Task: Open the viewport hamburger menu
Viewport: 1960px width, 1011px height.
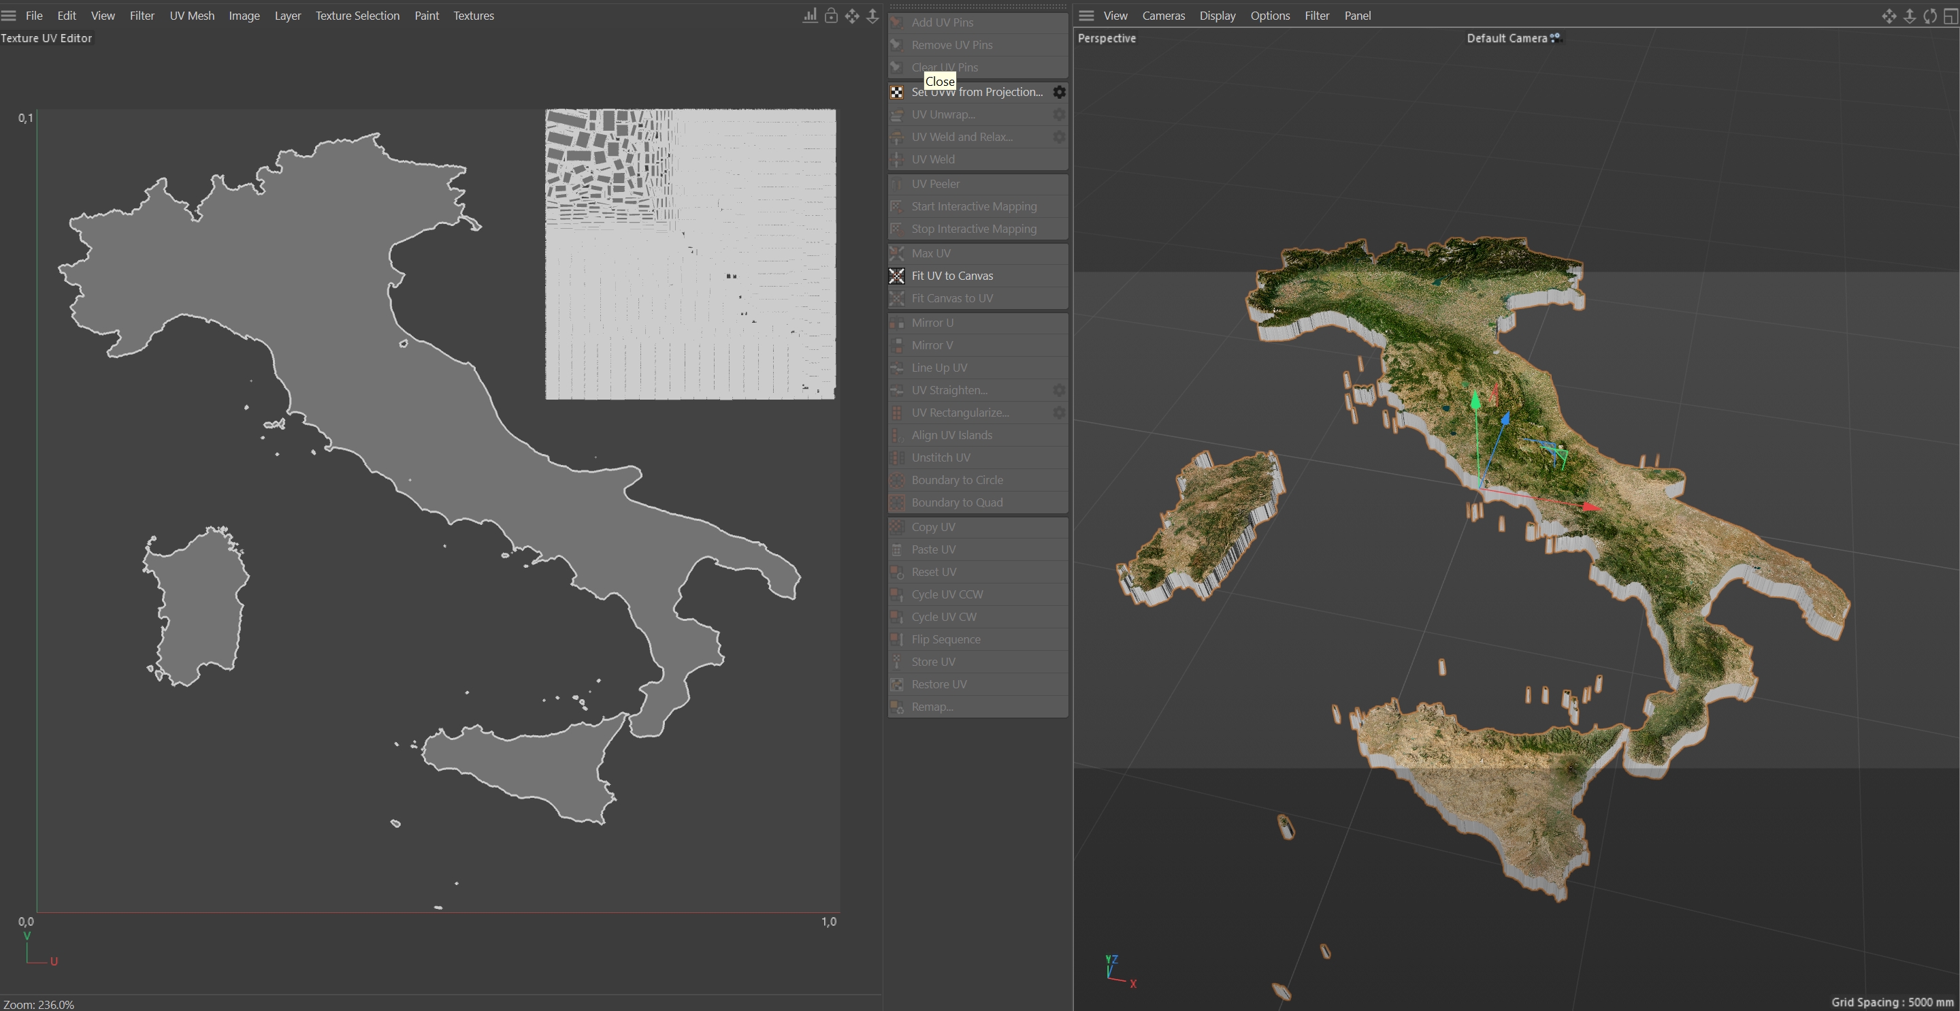Action: [1085, 15]
